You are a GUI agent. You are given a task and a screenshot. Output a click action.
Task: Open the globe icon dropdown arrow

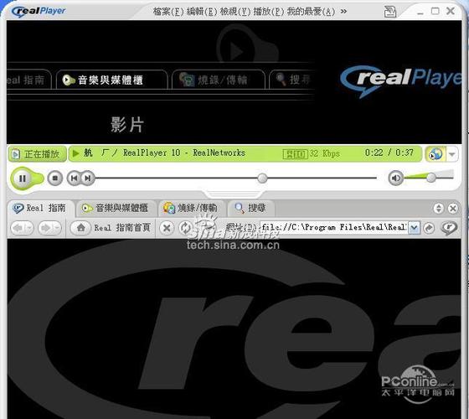tap(452, 154)
